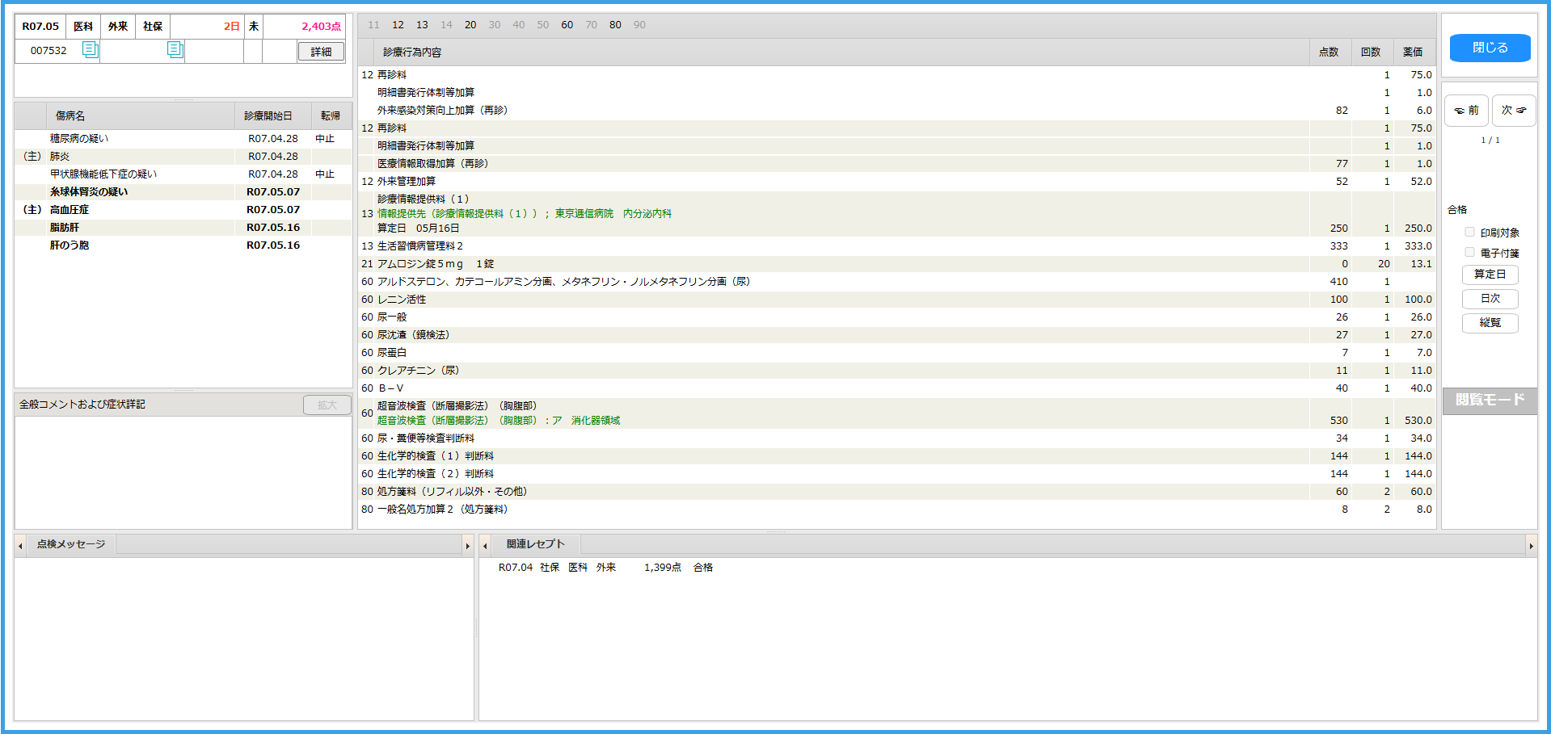Click right arrow of 関連レセプト panel
1551x734 pixels.
1531,546
